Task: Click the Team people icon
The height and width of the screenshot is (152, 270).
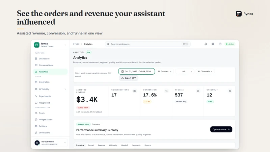Action: point(36,113)
